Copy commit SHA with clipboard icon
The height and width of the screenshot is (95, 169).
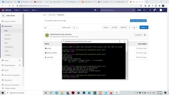pyautogui.click(x=145, y=35)
